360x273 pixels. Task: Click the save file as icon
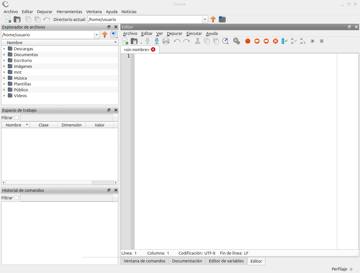pos(157,41)
